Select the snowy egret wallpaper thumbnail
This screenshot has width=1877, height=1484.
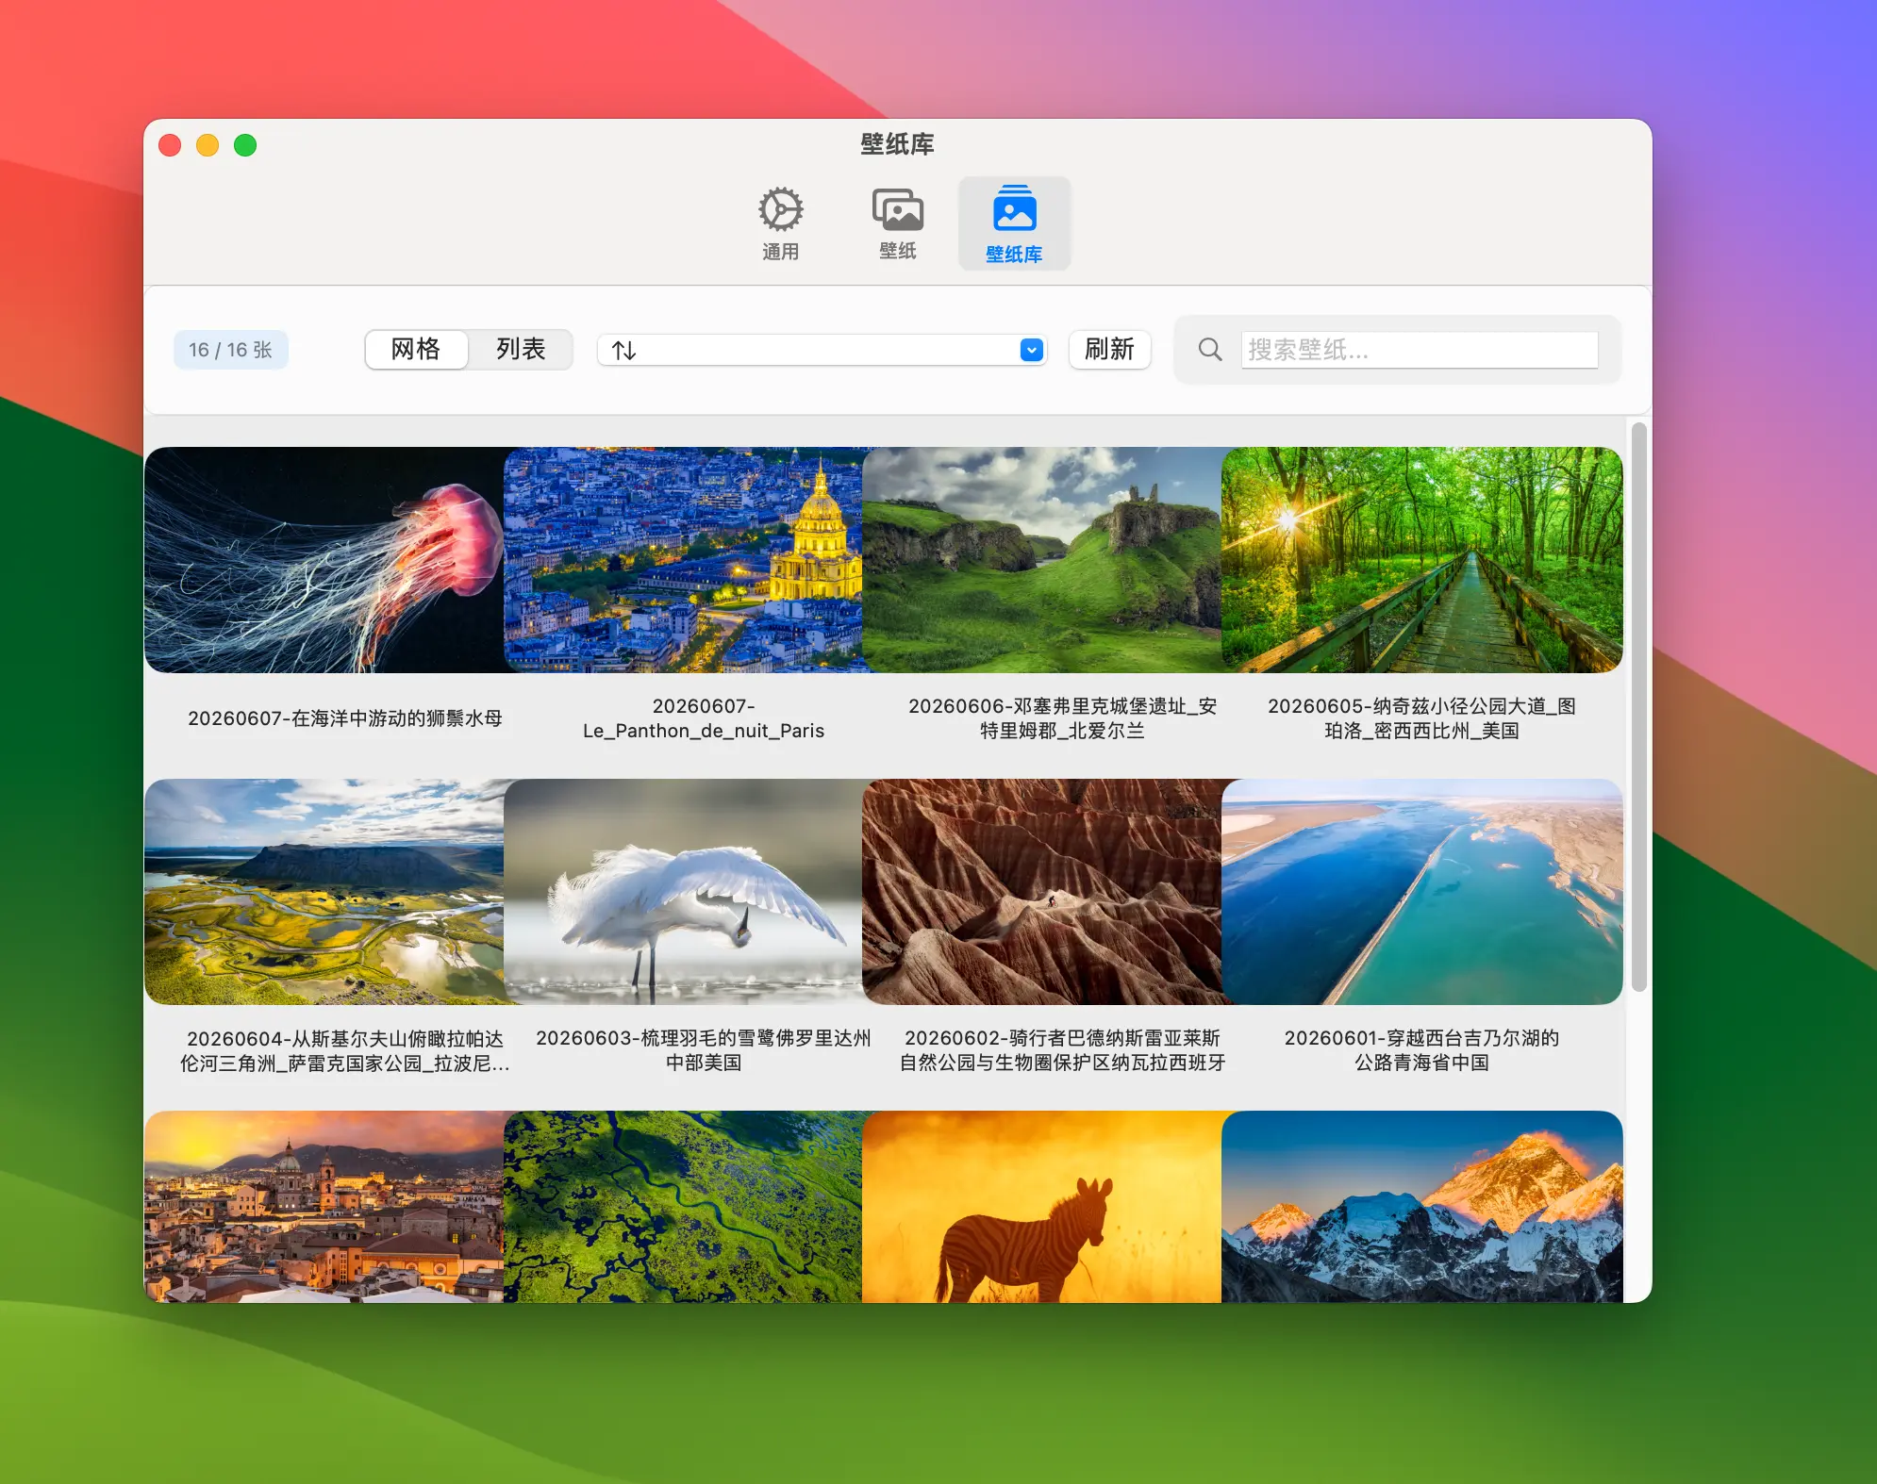[683, 892]
